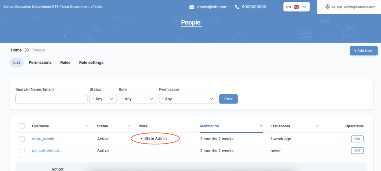Select the qa_authenticat... row checkbox
This screenshot has width=381, height=171.
click(x=22, y=151)
